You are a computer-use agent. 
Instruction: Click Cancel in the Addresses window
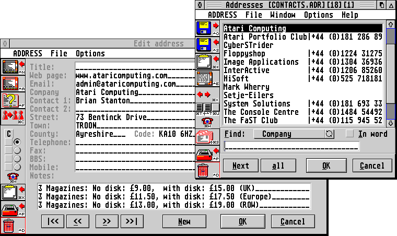pos(372,166)
